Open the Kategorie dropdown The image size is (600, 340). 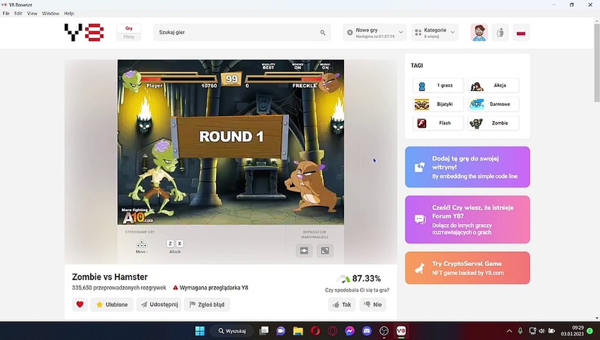click(434, 33)
